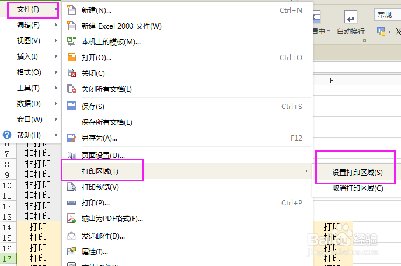Image resolution: width=401 pixels, height=266 pixels.
Task: Click the envelope icon for 发送邮件
Action: coord(71,236)
